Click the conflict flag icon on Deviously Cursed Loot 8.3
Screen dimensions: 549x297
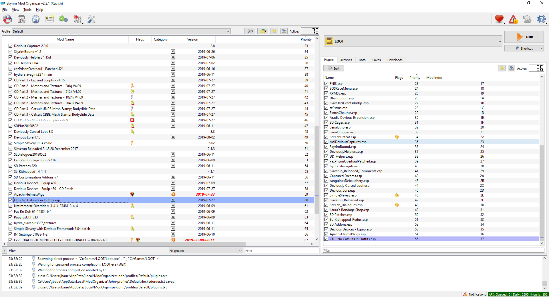132,131
